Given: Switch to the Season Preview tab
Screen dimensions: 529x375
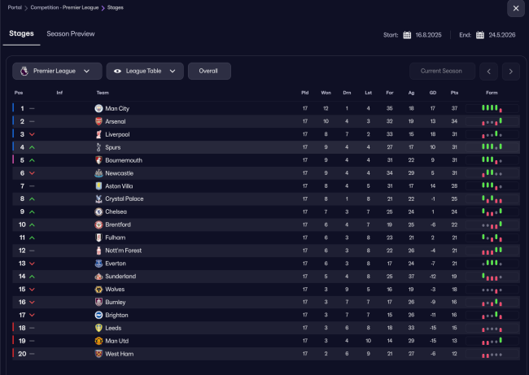Looking at the screenshot, I should (x=71, y=34).
